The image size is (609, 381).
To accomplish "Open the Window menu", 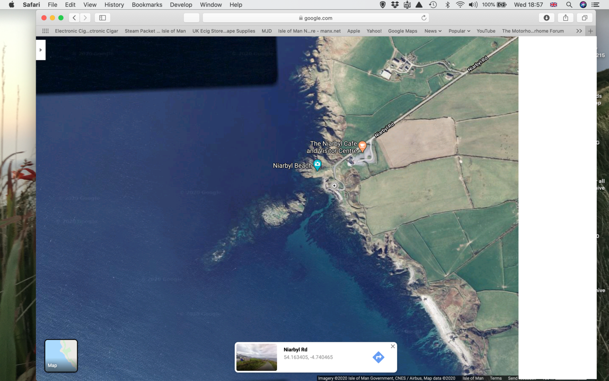I will pyautogui.click(x=211, y=5).
